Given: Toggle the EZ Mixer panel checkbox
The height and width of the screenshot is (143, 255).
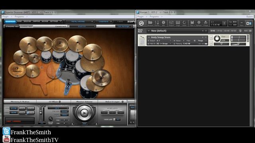Looking at the screenshot, I should (x=60, y=102).
